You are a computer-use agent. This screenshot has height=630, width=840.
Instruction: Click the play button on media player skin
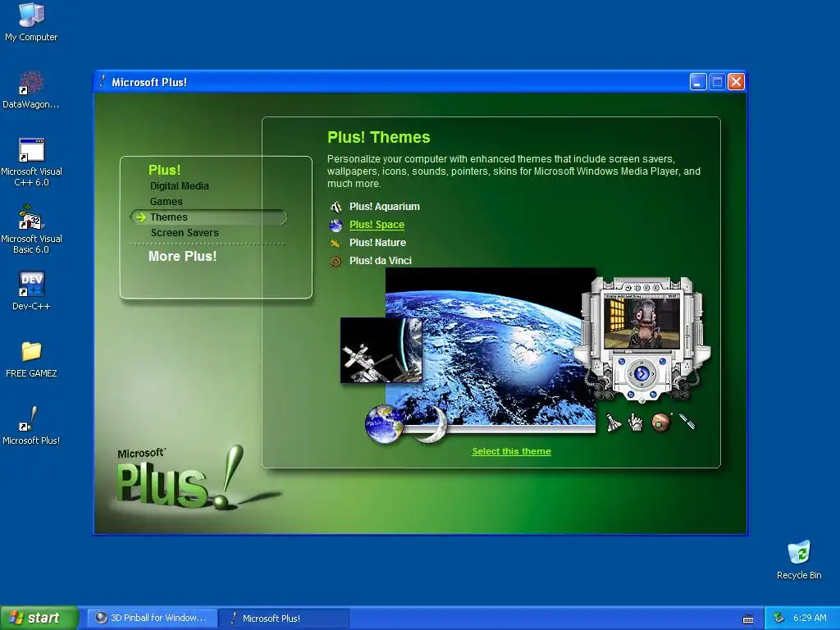641,373
